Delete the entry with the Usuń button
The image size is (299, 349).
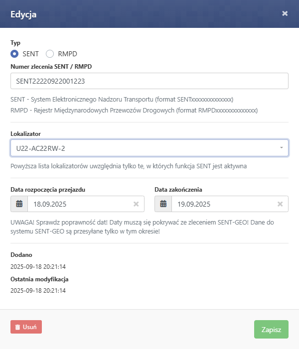pyautogui.click(x=26, y=327)
